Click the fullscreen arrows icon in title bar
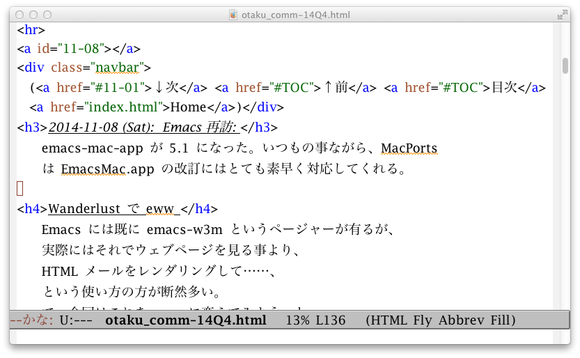Image resolution: width=580 pixels, height=358 pixels. (x=563, y=15)
